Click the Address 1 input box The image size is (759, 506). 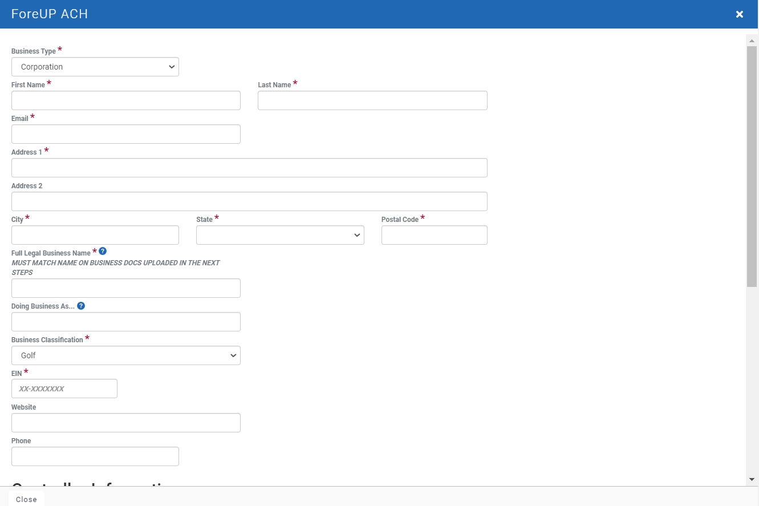(249, 168)
